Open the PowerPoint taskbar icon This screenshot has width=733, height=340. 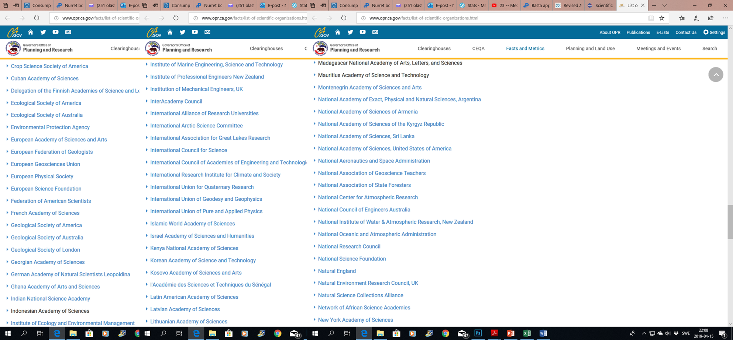[x=510, y=333]
